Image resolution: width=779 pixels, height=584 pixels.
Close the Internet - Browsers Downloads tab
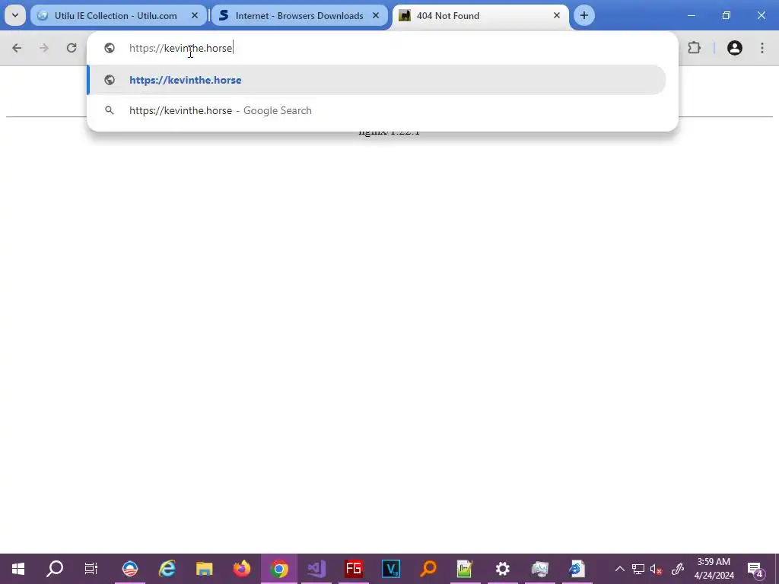coord(376,15)
